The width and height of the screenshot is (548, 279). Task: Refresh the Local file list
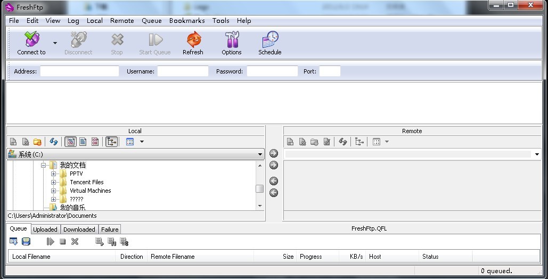click(x=53, y=142)
